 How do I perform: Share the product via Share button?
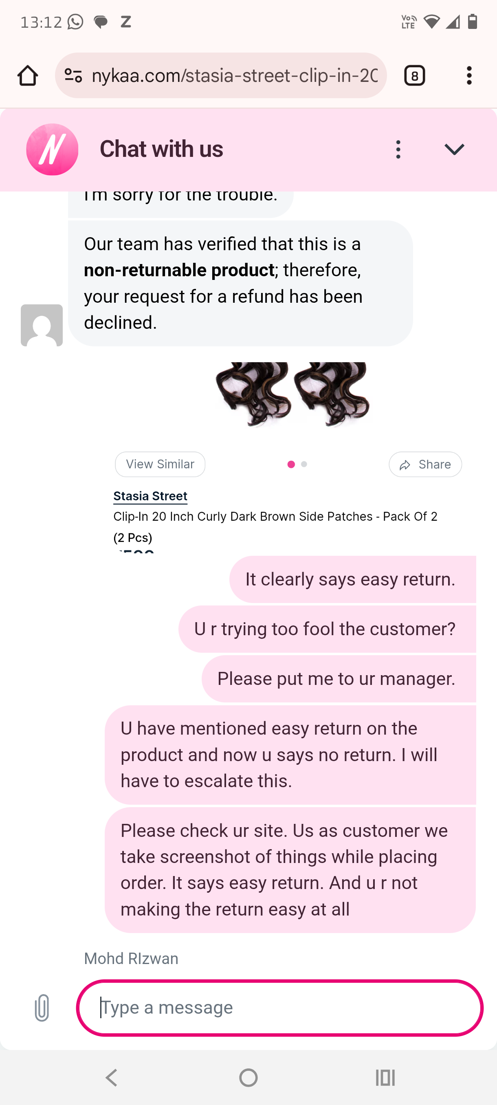(x=425, y=464)
